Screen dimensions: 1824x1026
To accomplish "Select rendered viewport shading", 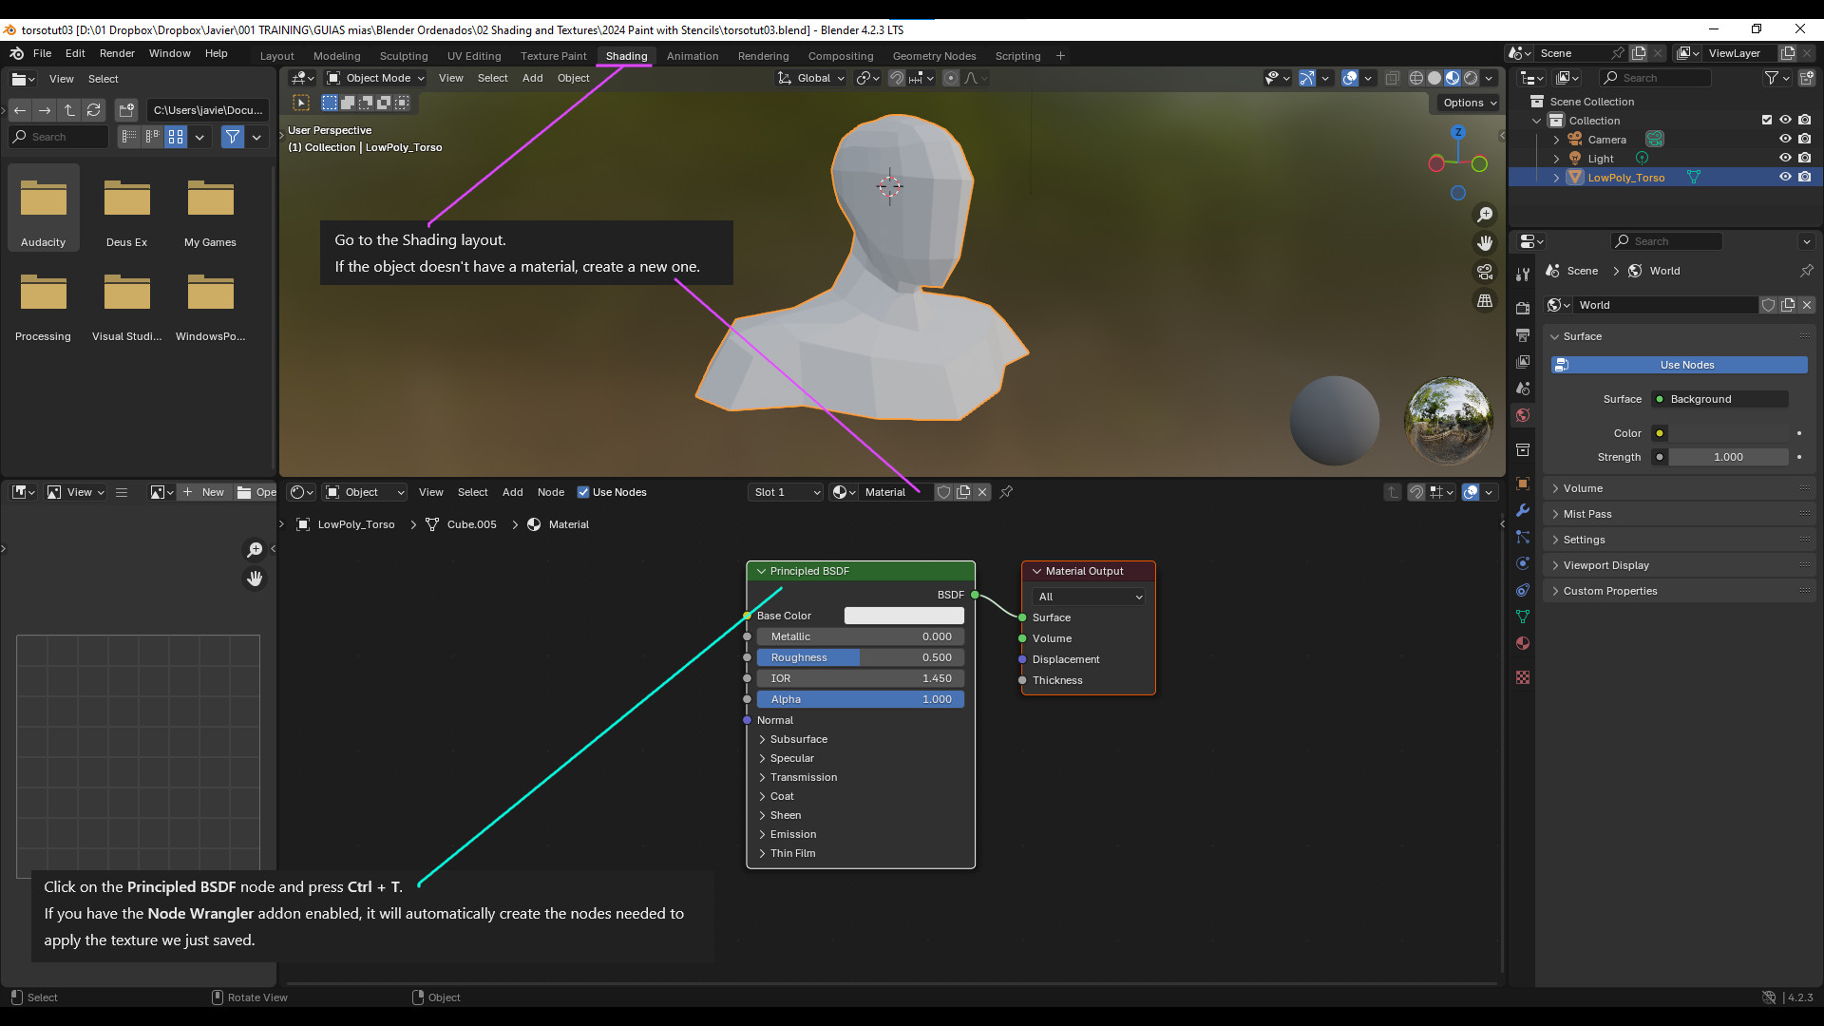I will [1471, 78].
